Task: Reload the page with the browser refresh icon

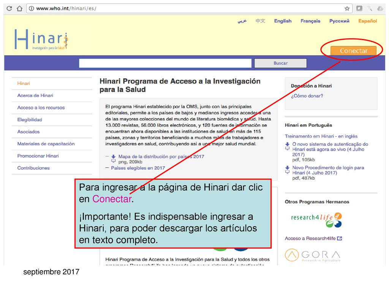Action: click(x=9, y=8)
